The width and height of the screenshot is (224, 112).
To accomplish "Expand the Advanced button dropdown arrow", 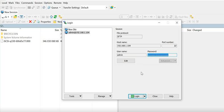I will [x=175, y=61].
